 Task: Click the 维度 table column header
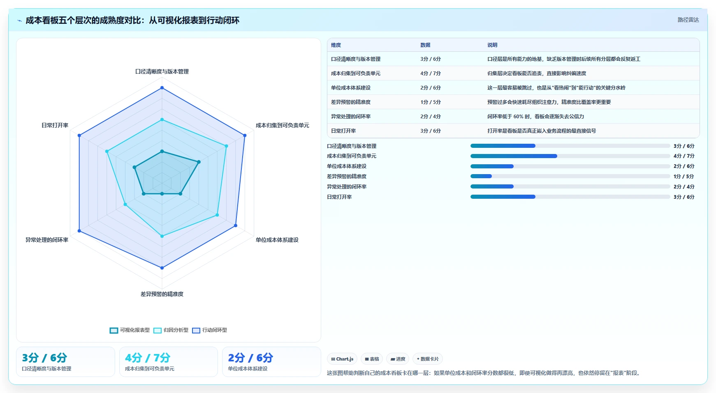coord(336,45)
